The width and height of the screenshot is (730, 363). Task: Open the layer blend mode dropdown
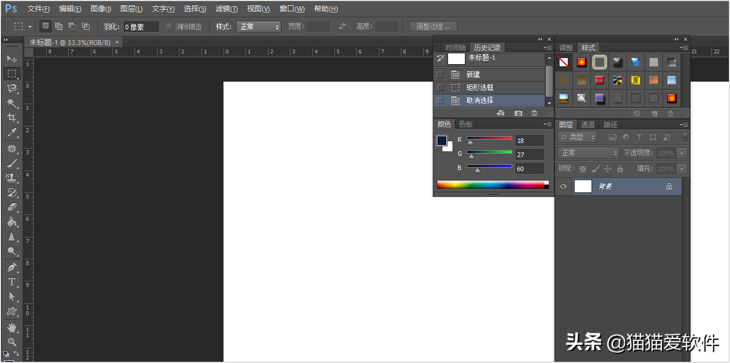pyautogui.click(x=589, y=153)
